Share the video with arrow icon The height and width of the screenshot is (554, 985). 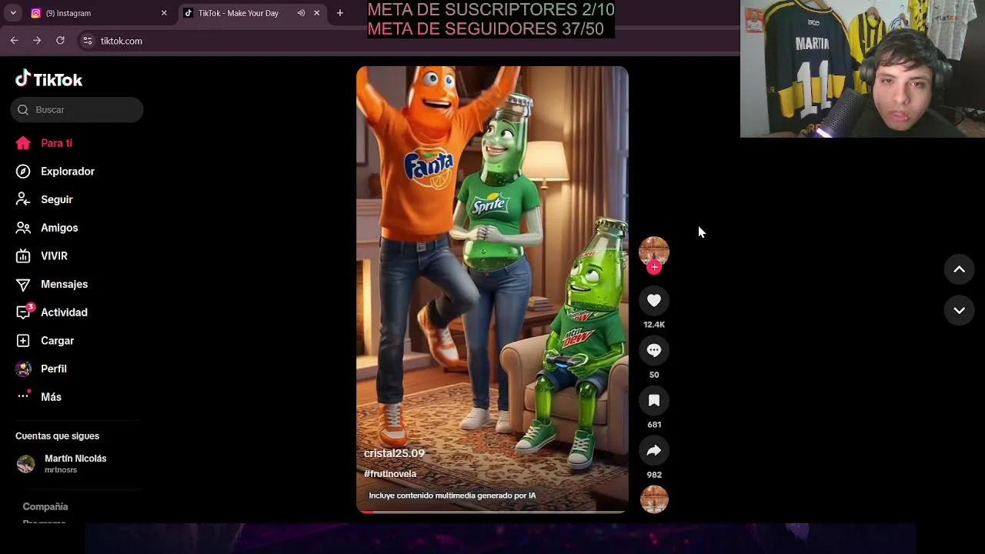[x=654, y=451]
